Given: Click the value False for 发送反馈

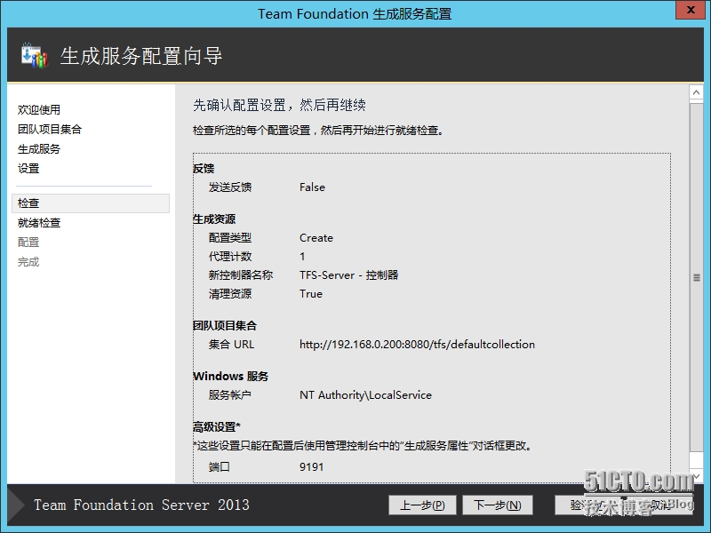Looking at the screenshot, I should click(x=312, y=187).
